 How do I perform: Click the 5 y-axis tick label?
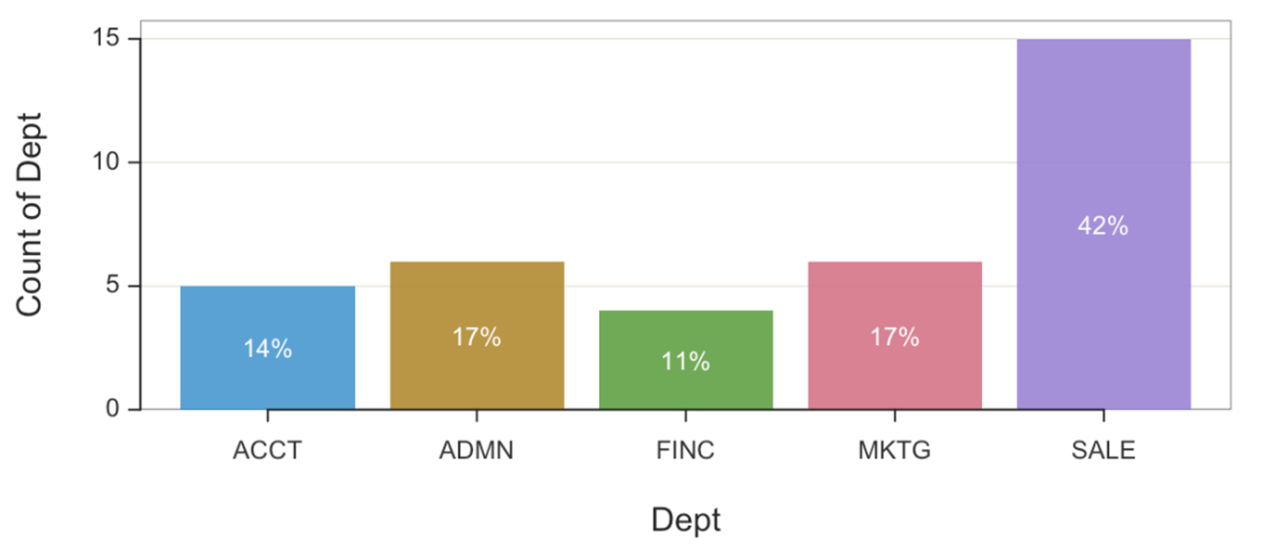pyautogui.click(x=112, y=285)
